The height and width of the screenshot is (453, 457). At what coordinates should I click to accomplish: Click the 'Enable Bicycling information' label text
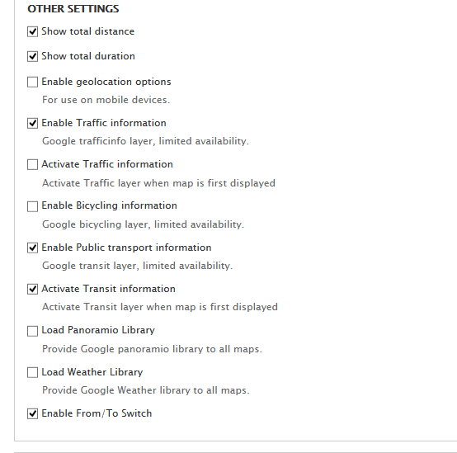(109, 205)
